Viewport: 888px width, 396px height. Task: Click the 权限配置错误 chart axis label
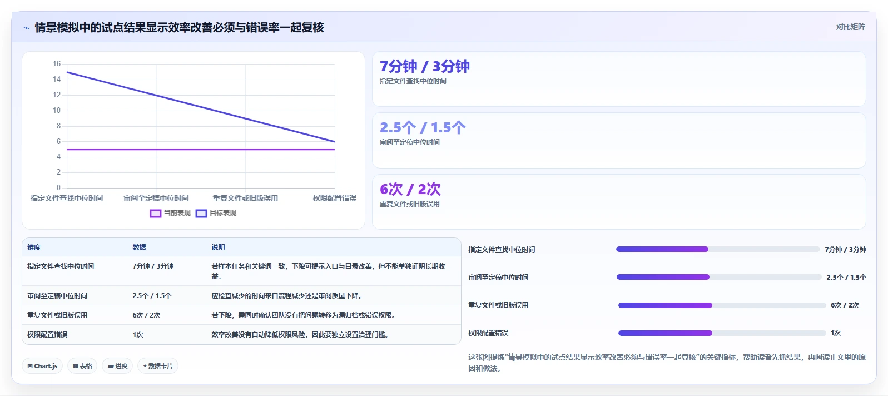coord(335,198)
